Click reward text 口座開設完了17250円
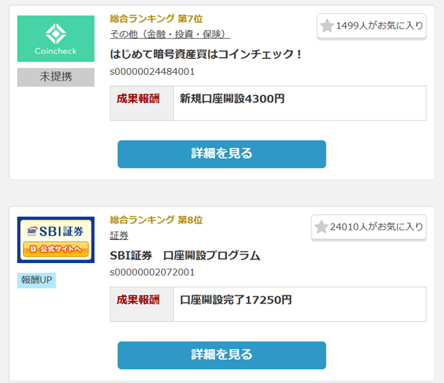Screen dimensions: 444x383 pos(236,300)
